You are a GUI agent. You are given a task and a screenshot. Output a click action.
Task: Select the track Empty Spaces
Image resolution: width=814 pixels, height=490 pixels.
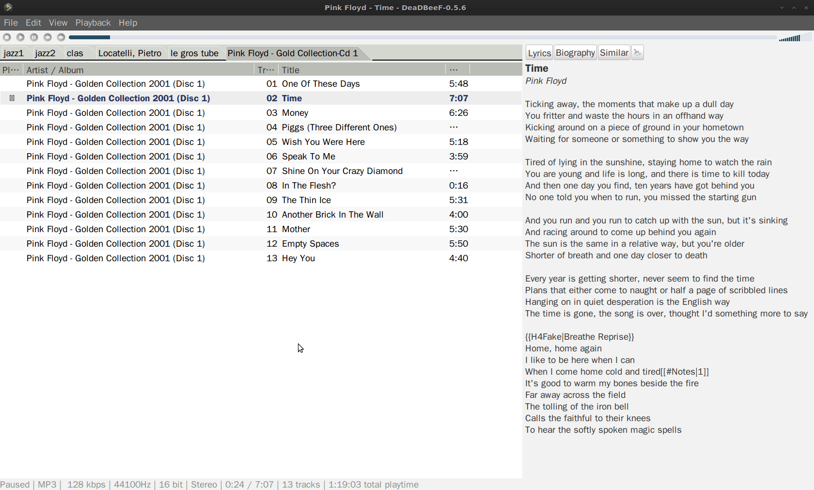point(261,244)
